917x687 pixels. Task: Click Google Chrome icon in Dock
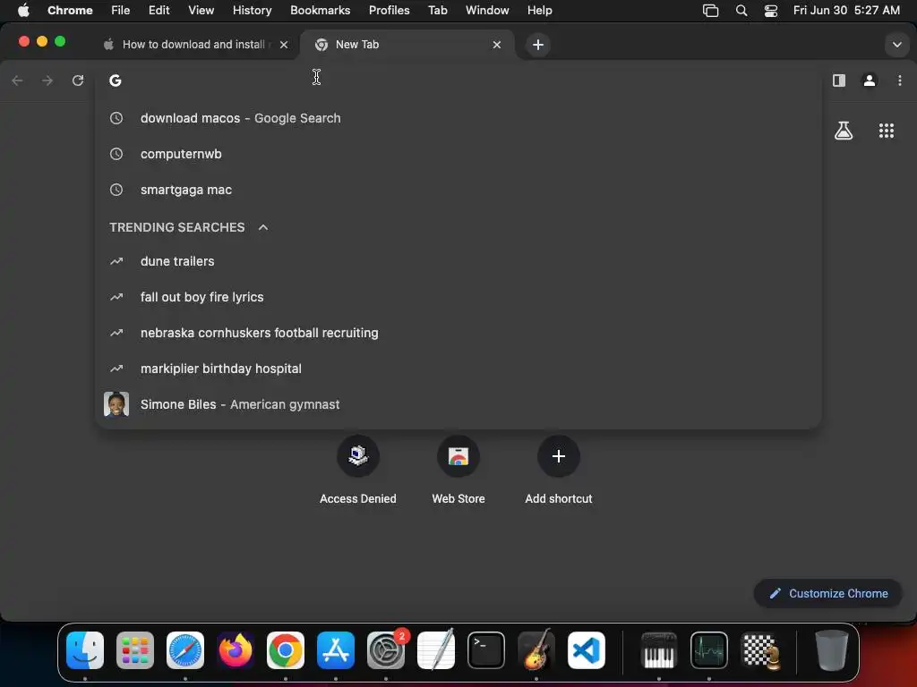coord(286,650)
